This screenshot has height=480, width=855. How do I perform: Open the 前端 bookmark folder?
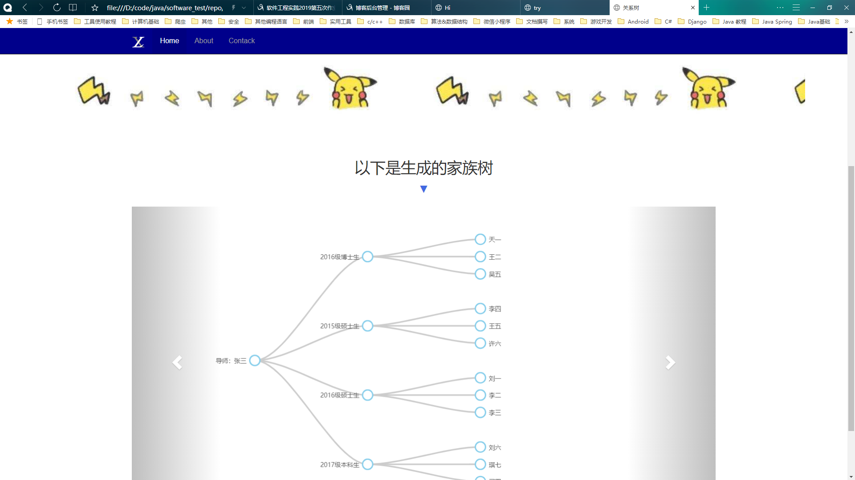click(303, 21)
